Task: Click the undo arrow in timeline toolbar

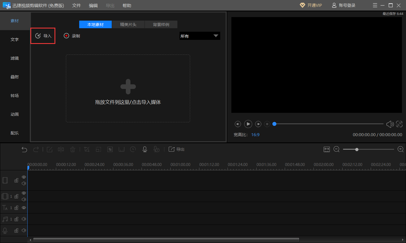Action: [24, 149]
